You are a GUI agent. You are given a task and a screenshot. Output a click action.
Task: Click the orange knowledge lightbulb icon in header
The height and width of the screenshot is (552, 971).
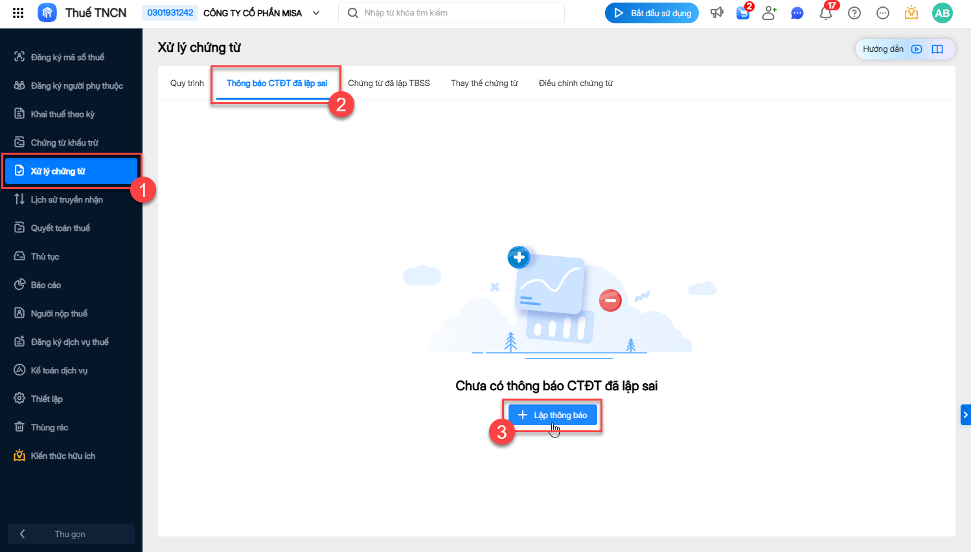pos(911,13)
